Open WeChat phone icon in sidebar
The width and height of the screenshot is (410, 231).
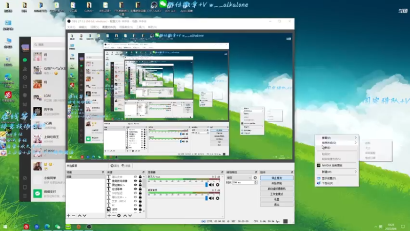coord(25,187)
